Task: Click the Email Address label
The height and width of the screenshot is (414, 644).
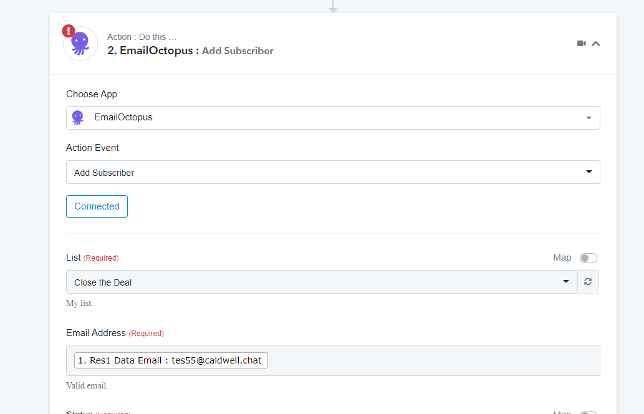Action: click(96, 333)
